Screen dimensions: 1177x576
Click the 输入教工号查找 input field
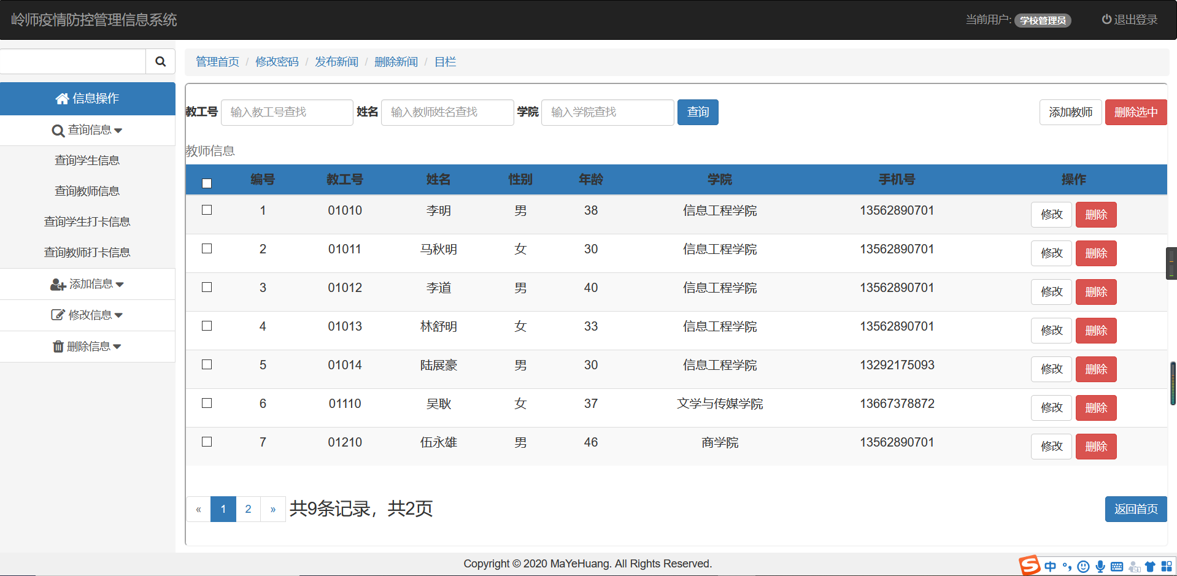pyautogui.click(x=287, y=112)
